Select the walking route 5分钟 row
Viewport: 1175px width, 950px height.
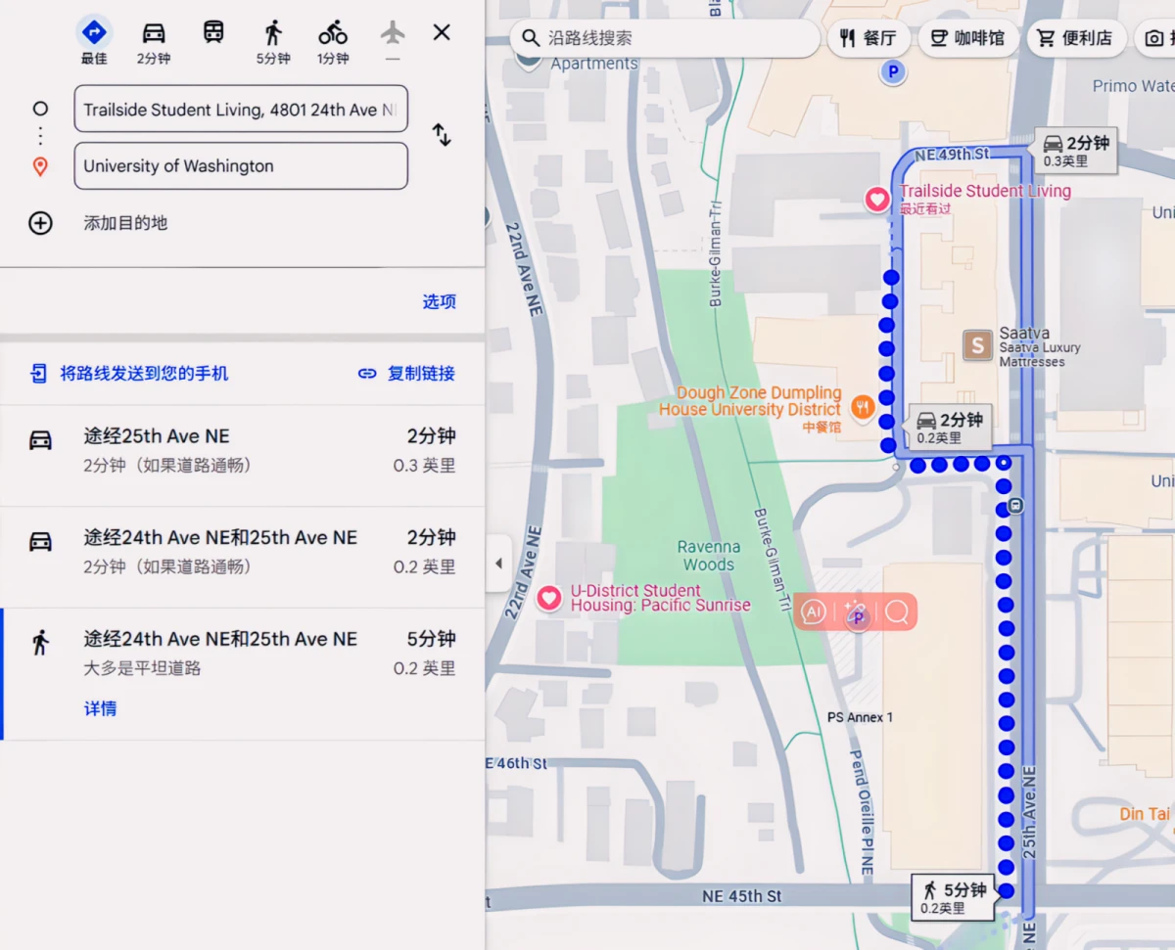pyautogui.click(x=242, y=673)
